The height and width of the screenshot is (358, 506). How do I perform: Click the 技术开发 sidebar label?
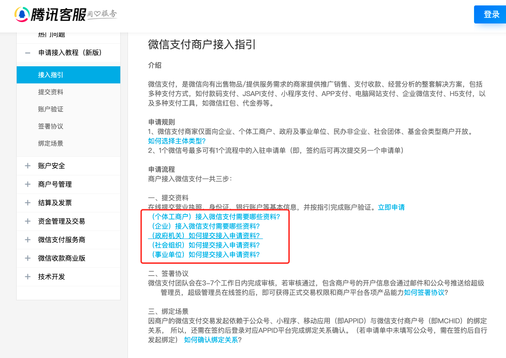pos(52,277)
